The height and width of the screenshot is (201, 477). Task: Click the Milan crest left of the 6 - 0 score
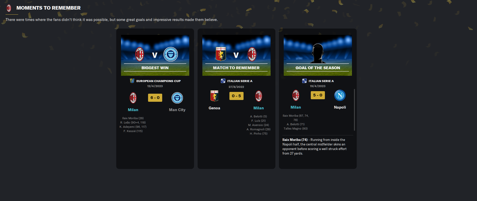[x=133, y=98]
